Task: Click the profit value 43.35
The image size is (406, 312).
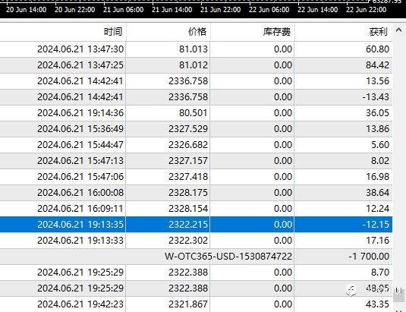Action: pos(377,304)
